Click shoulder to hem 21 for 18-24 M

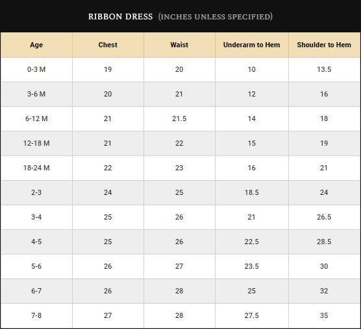click(324, 168)
